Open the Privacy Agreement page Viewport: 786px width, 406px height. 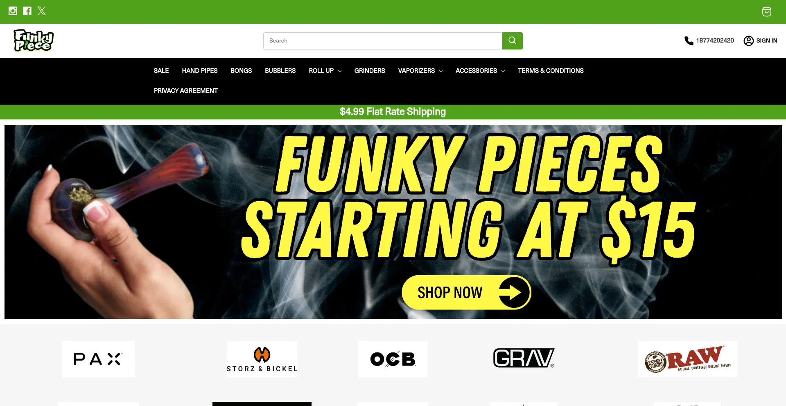(x=186, y=91)
